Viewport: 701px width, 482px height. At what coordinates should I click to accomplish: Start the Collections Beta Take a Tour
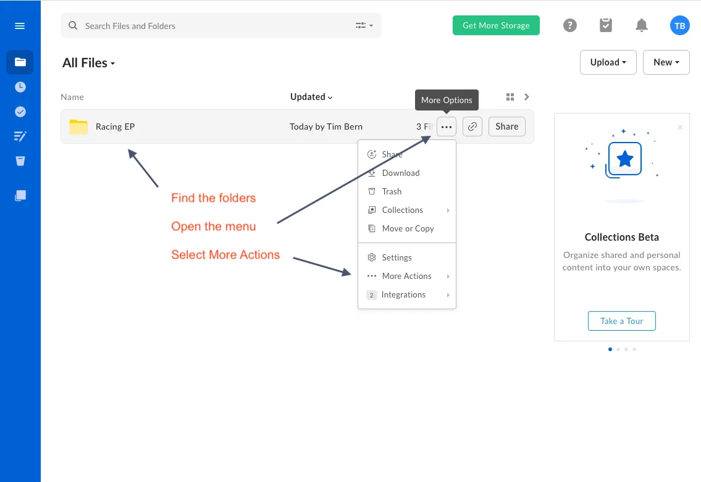tap(621, 320)
